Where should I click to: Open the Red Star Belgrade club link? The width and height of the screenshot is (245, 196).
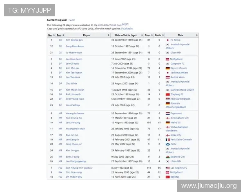pos(180,99)
